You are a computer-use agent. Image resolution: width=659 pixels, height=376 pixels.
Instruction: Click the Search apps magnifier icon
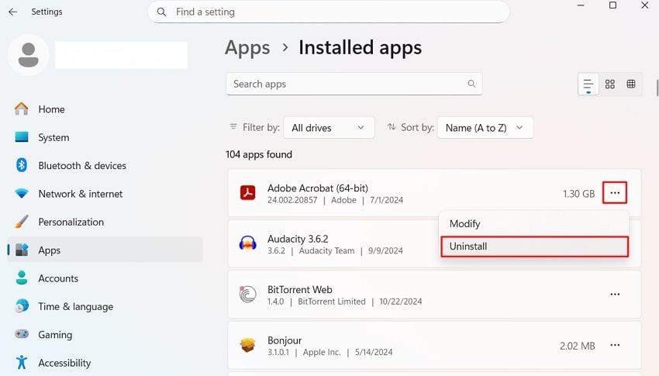click(471, 84)
